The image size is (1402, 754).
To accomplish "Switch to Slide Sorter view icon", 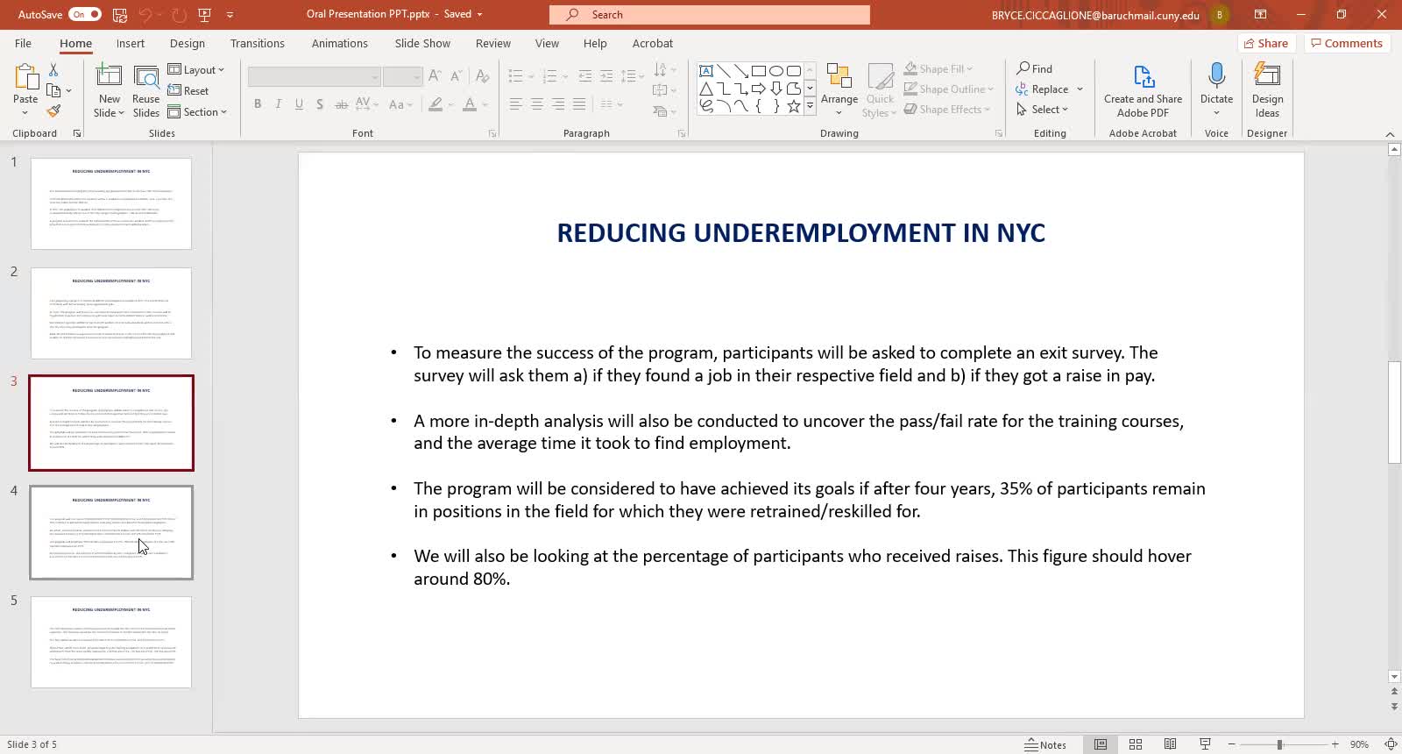I will [x=1136, y=744].
